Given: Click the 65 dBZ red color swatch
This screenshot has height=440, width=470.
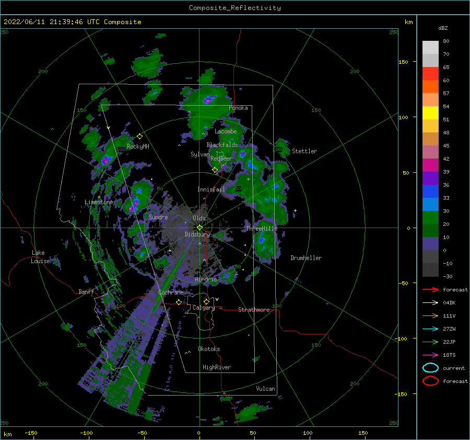Looking at the screenshot, I should point(430,74).
